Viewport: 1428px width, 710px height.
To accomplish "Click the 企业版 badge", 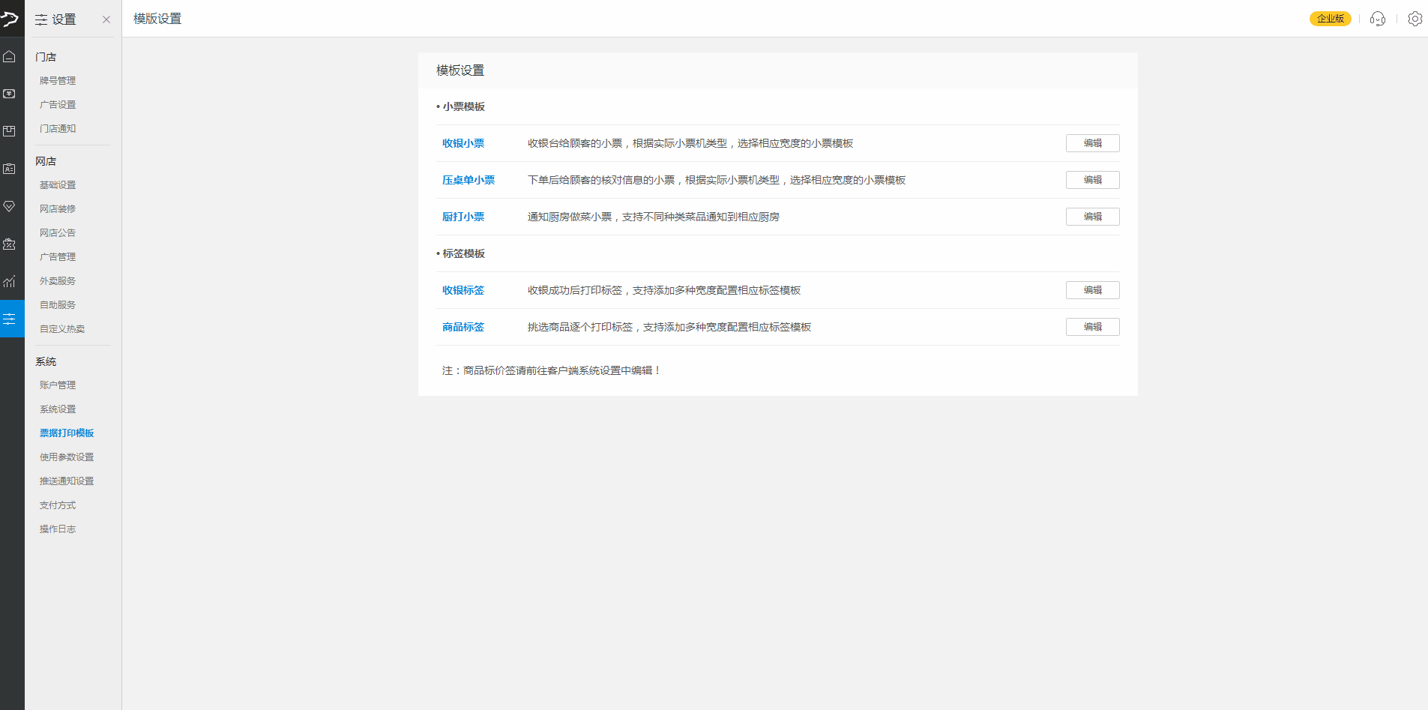I will pos(1330,19).
